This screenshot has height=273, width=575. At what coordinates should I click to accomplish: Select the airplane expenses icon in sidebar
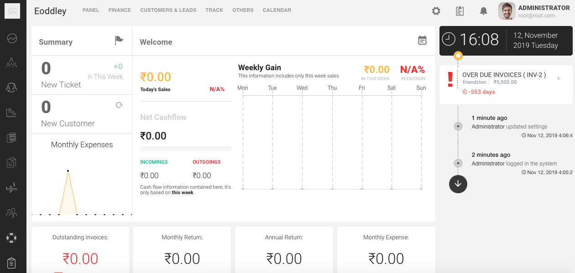pyautogui.click(x=11, y=187)
